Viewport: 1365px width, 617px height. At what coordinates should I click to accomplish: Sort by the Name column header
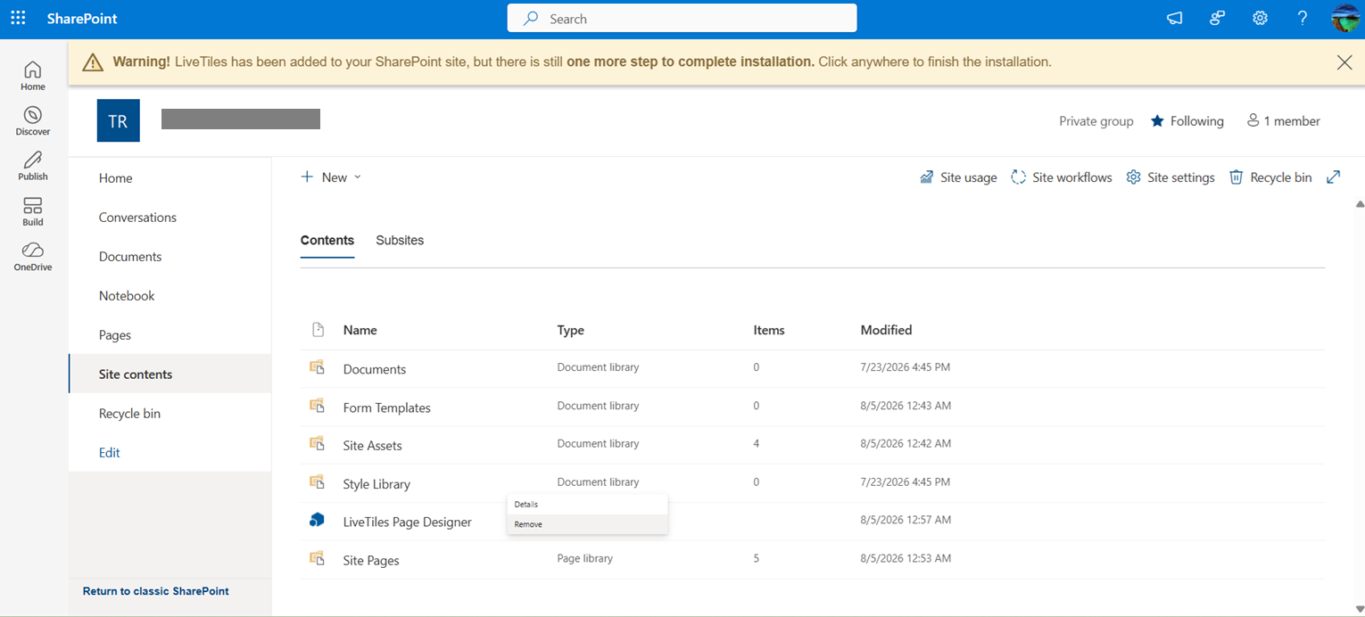coord(360,330)
